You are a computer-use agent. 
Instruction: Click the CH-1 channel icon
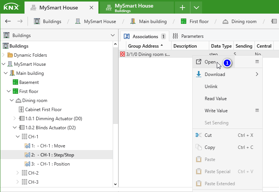coord(25,137)
